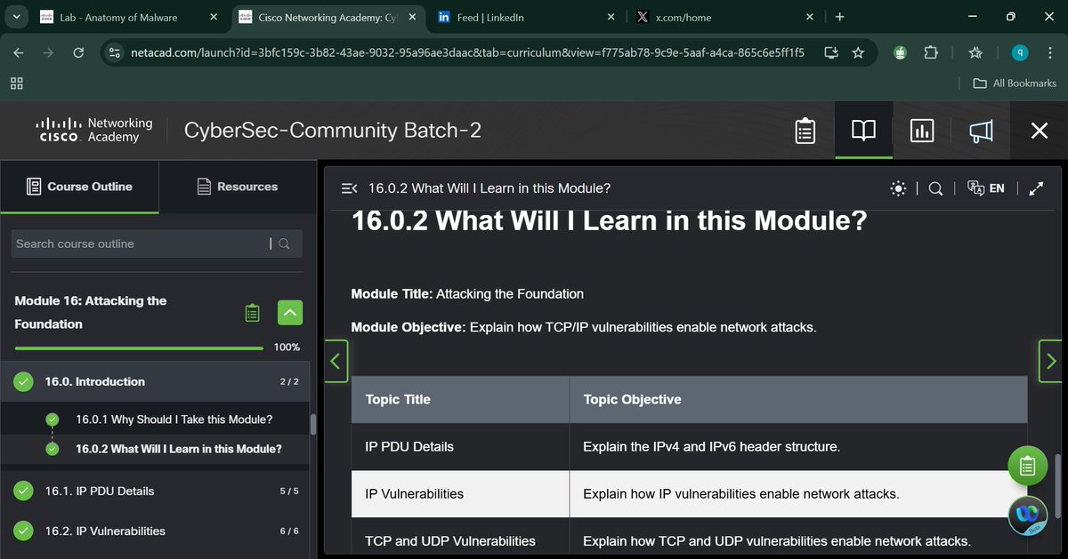This screenshot has height=559, width=1068.
Task: Open the EN language translation selector
Action: coord(986,188)
